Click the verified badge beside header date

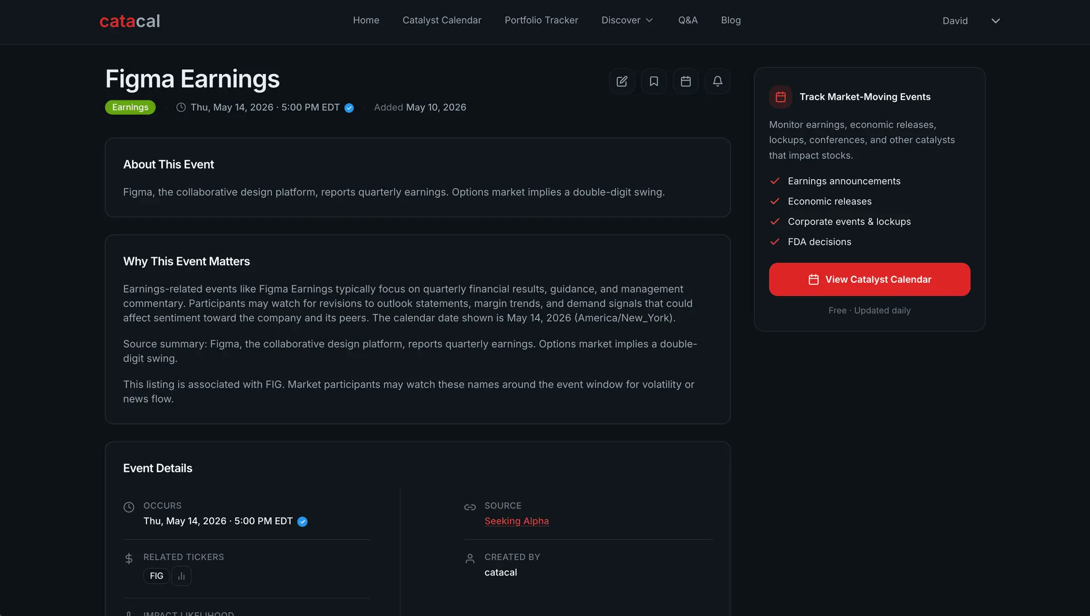pyautogui.click(x=349, y=108)
